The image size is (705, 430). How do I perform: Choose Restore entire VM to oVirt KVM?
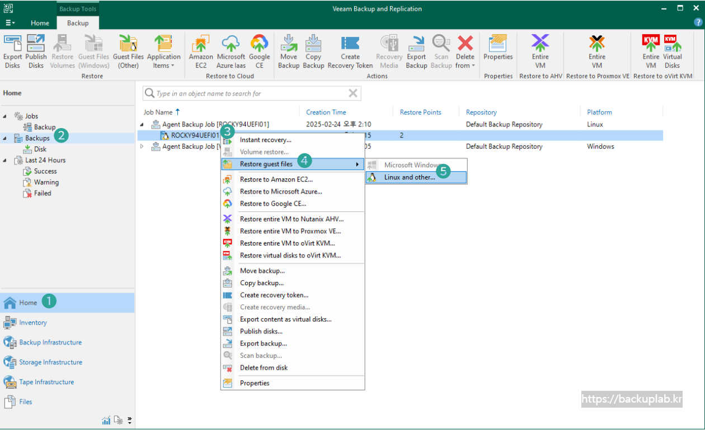point(293,243)
